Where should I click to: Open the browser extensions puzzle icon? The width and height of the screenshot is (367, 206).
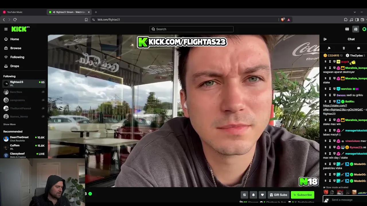pos(345,20)
